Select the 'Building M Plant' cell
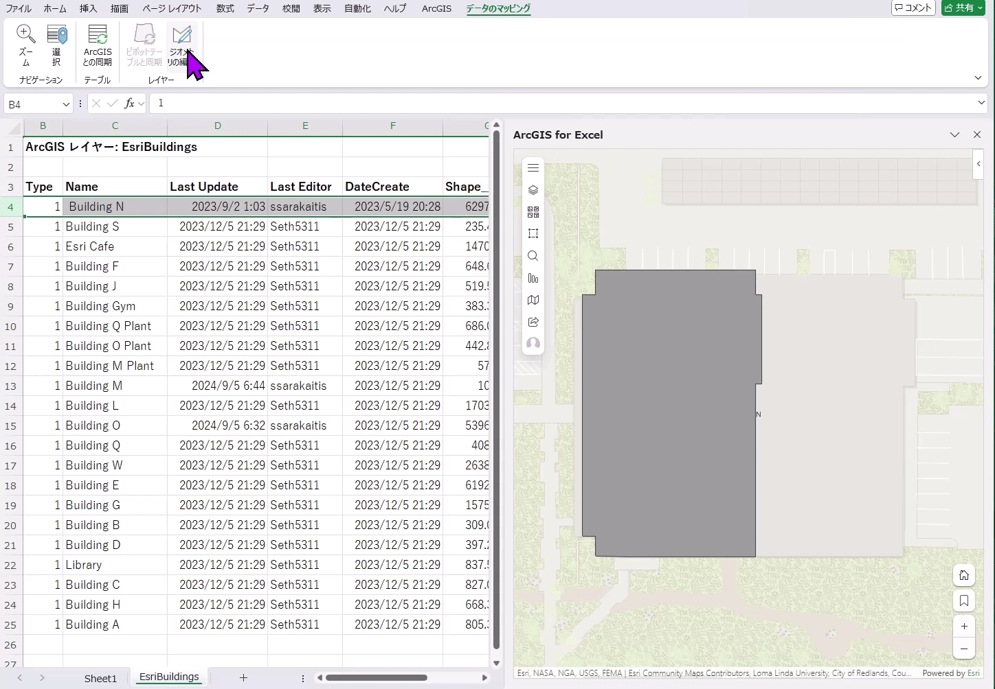This screenshot has height=689, width=995. tap(115, 366)
